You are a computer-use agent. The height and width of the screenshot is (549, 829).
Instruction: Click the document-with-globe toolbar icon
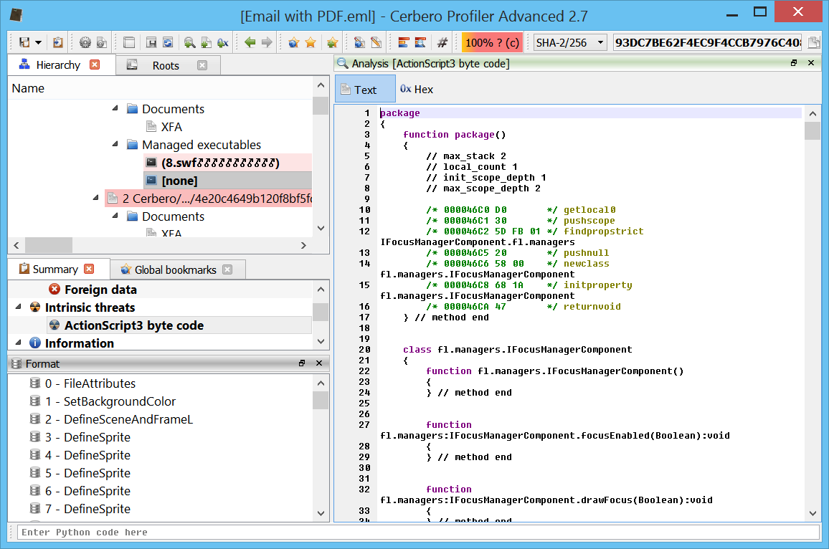click(359, 42)
